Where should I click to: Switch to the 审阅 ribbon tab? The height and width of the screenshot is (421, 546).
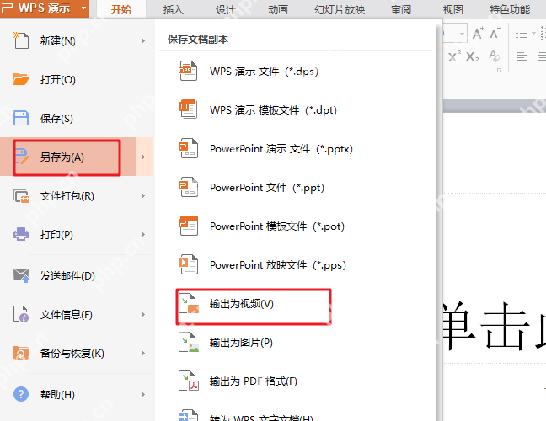click(401, 9)
